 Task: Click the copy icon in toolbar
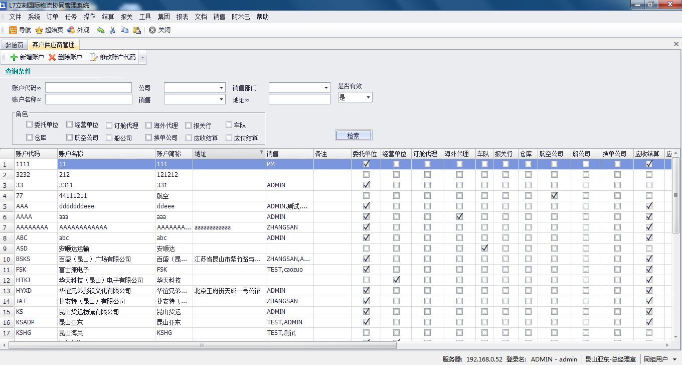click(124, 30)
